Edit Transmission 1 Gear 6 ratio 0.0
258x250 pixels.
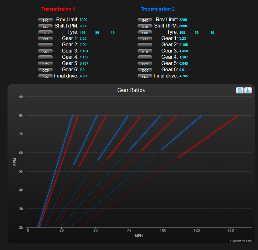(82, 70)
